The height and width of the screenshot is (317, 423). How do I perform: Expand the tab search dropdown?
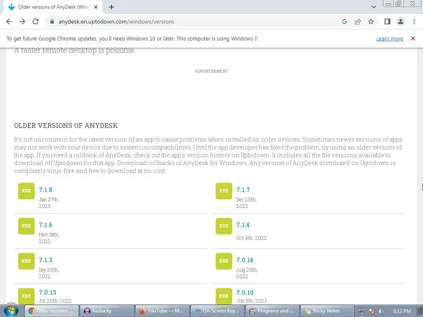373,7
